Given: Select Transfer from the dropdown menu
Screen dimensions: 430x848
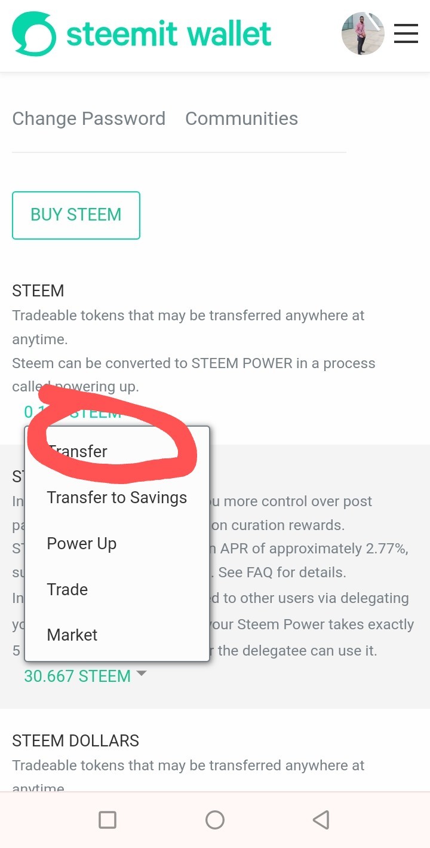Looking at the screenshot, I should [x=78, y=452].
